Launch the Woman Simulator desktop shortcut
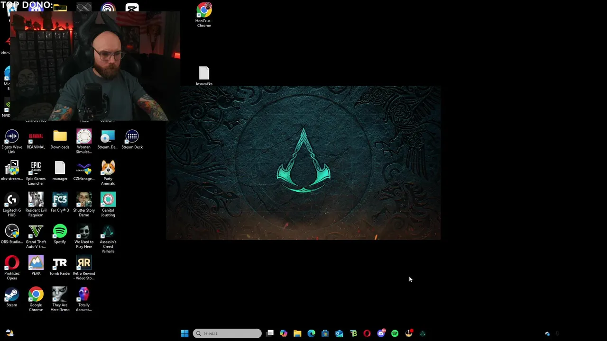The image size is (607, 341). 84,142
